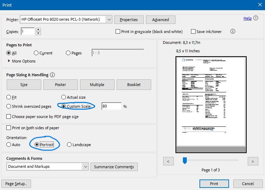This screenshot has width=265, height=190.
Task: Select the Fit sizing option
Action: tap(9, 97)
